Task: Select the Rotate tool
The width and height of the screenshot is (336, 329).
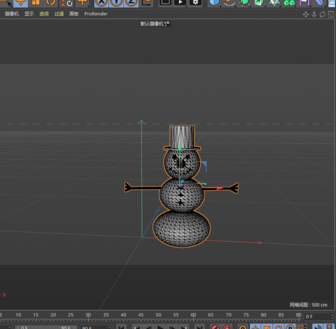Action: pos(50,3)
